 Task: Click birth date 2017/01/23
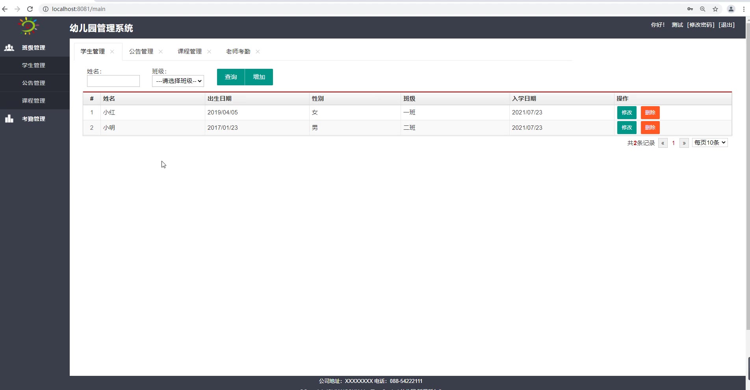pyautogui.click(x=223, y=128)
